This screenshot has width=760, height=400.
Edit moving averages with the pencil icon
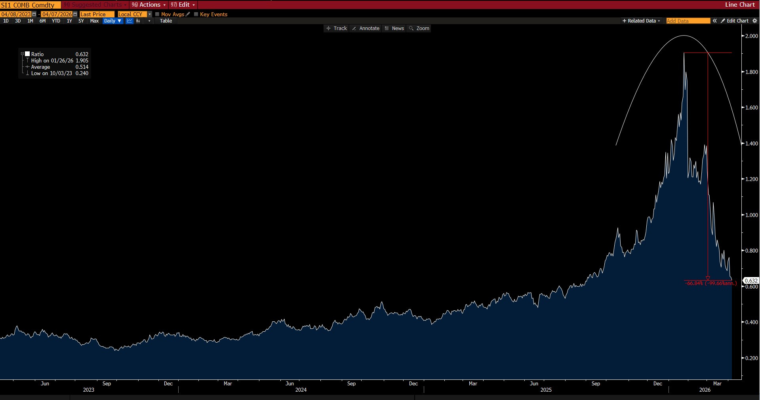pyautogui.click(x=188, y=14)
